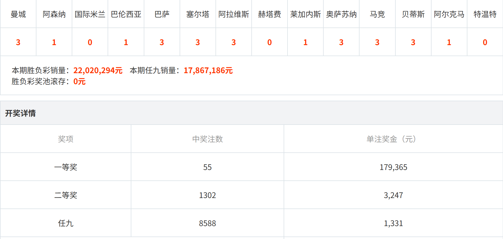This screenshot has width=503, height=239.
Task: Click the team name 阿拉维斯
Action: coord(234,14)
